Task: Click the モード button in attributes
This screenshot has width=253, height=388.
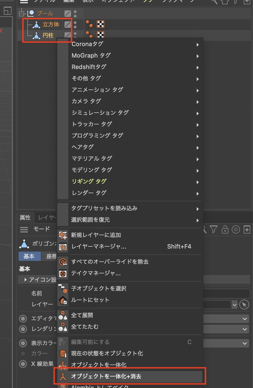Action: (41, 229)
